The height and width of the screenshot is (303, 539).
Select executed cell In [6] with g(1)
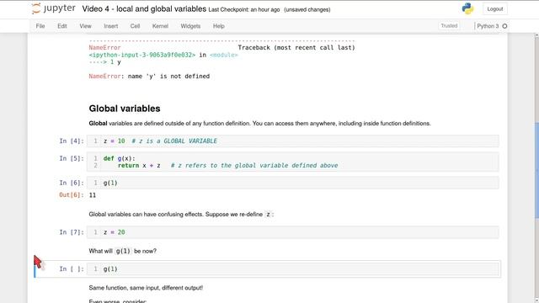[292, 183]
